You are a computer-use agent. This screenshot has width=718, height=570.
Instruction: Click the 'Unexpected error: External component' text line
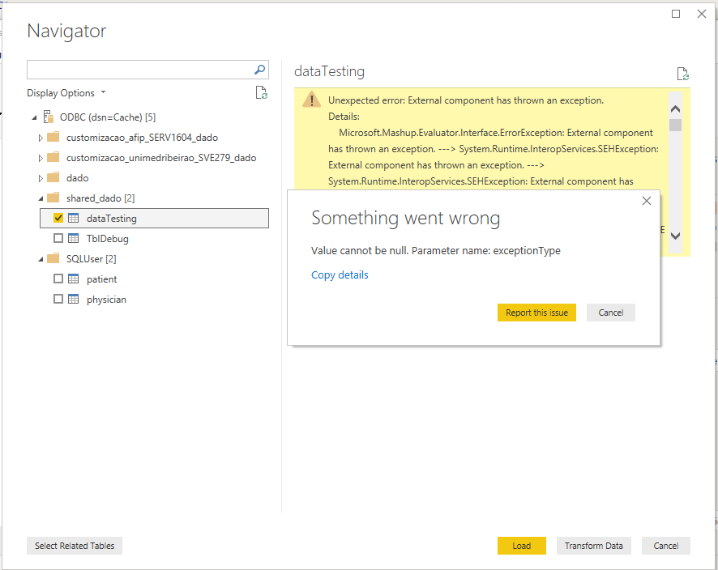tap(466, 100)
